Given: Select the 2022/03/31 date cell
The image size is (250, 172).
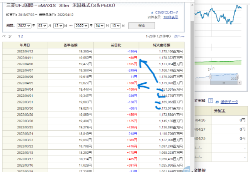Looking at the screenshot, I should click(x=25, y=102).
